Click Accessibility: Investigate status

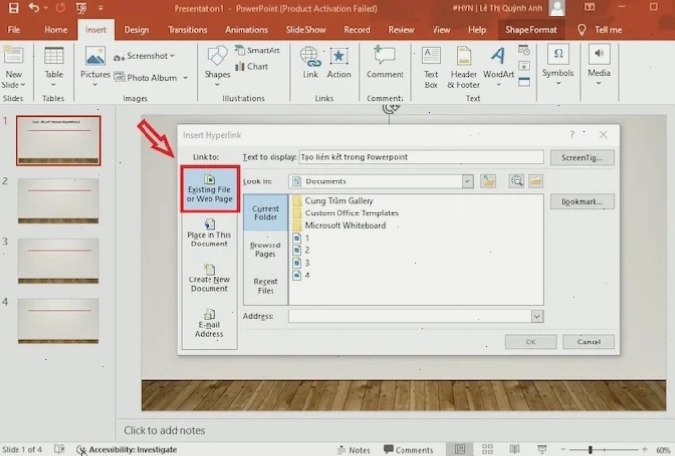[x=126, y=450]
